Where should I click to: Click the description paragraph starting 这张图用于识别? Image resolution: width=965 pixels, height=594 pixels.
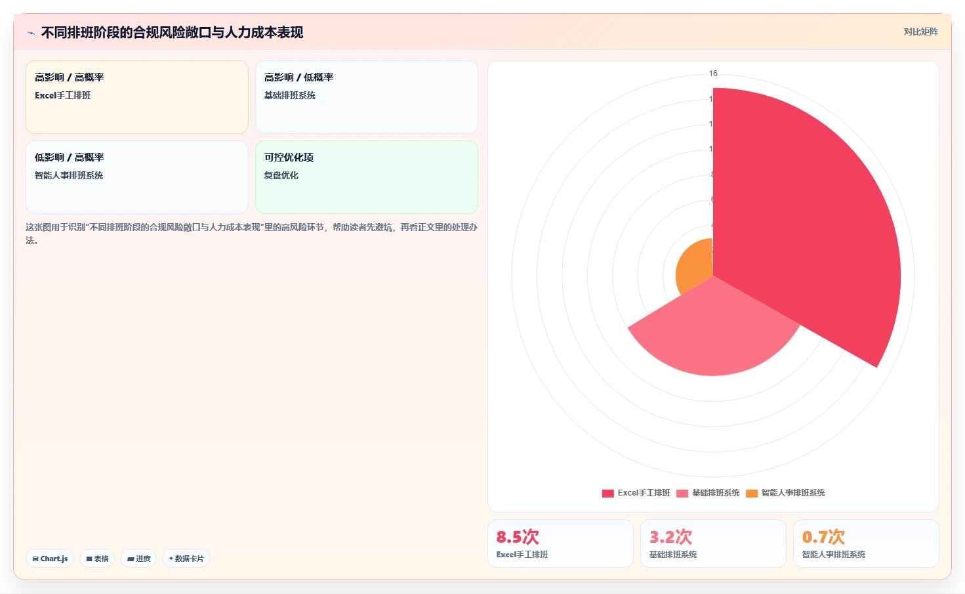point(252,234)
